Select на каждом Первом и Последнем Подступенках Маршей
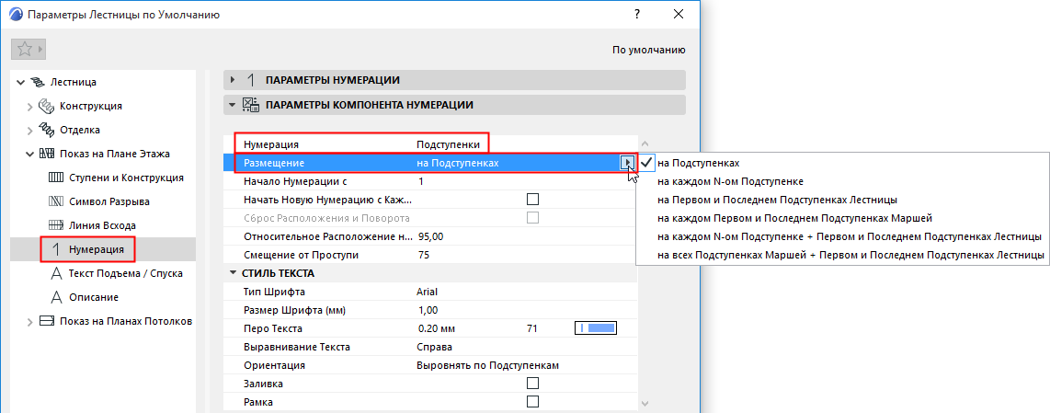1050x413 pixels. coord(795,217)
